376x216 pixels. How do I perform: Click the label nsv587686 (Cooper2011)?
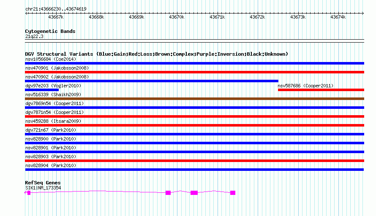click(305, 86)
